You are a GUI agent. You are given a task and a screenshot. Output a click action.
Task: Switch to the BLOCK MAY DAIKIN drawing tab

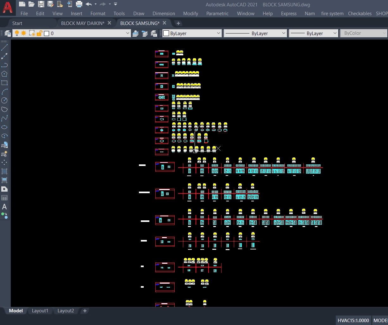[x=84, y=23]
